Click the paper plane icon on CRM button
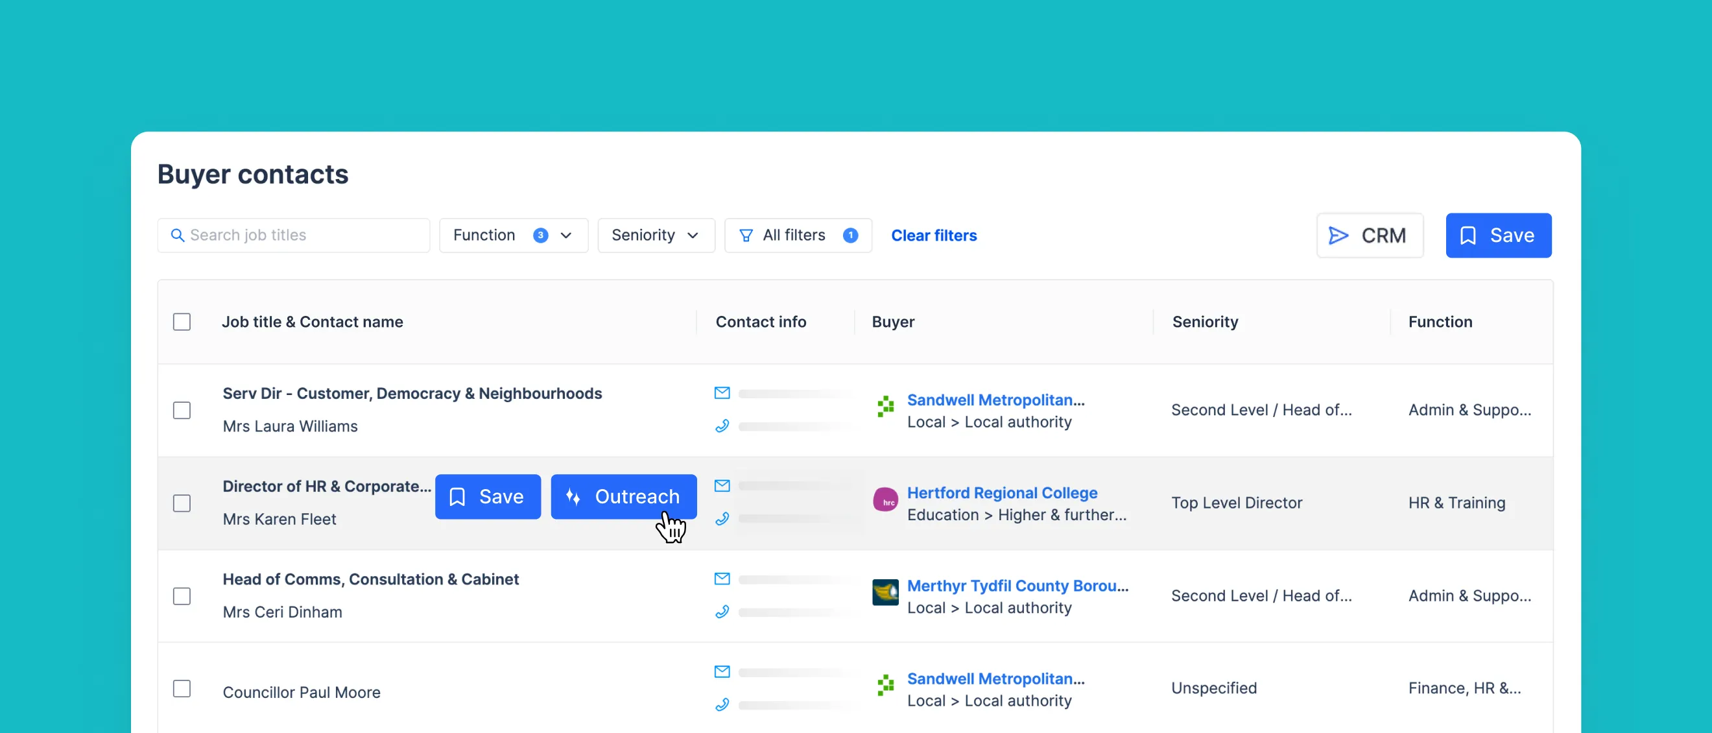This screenshot has height=733, width=1712. [x=1338, y=235]
